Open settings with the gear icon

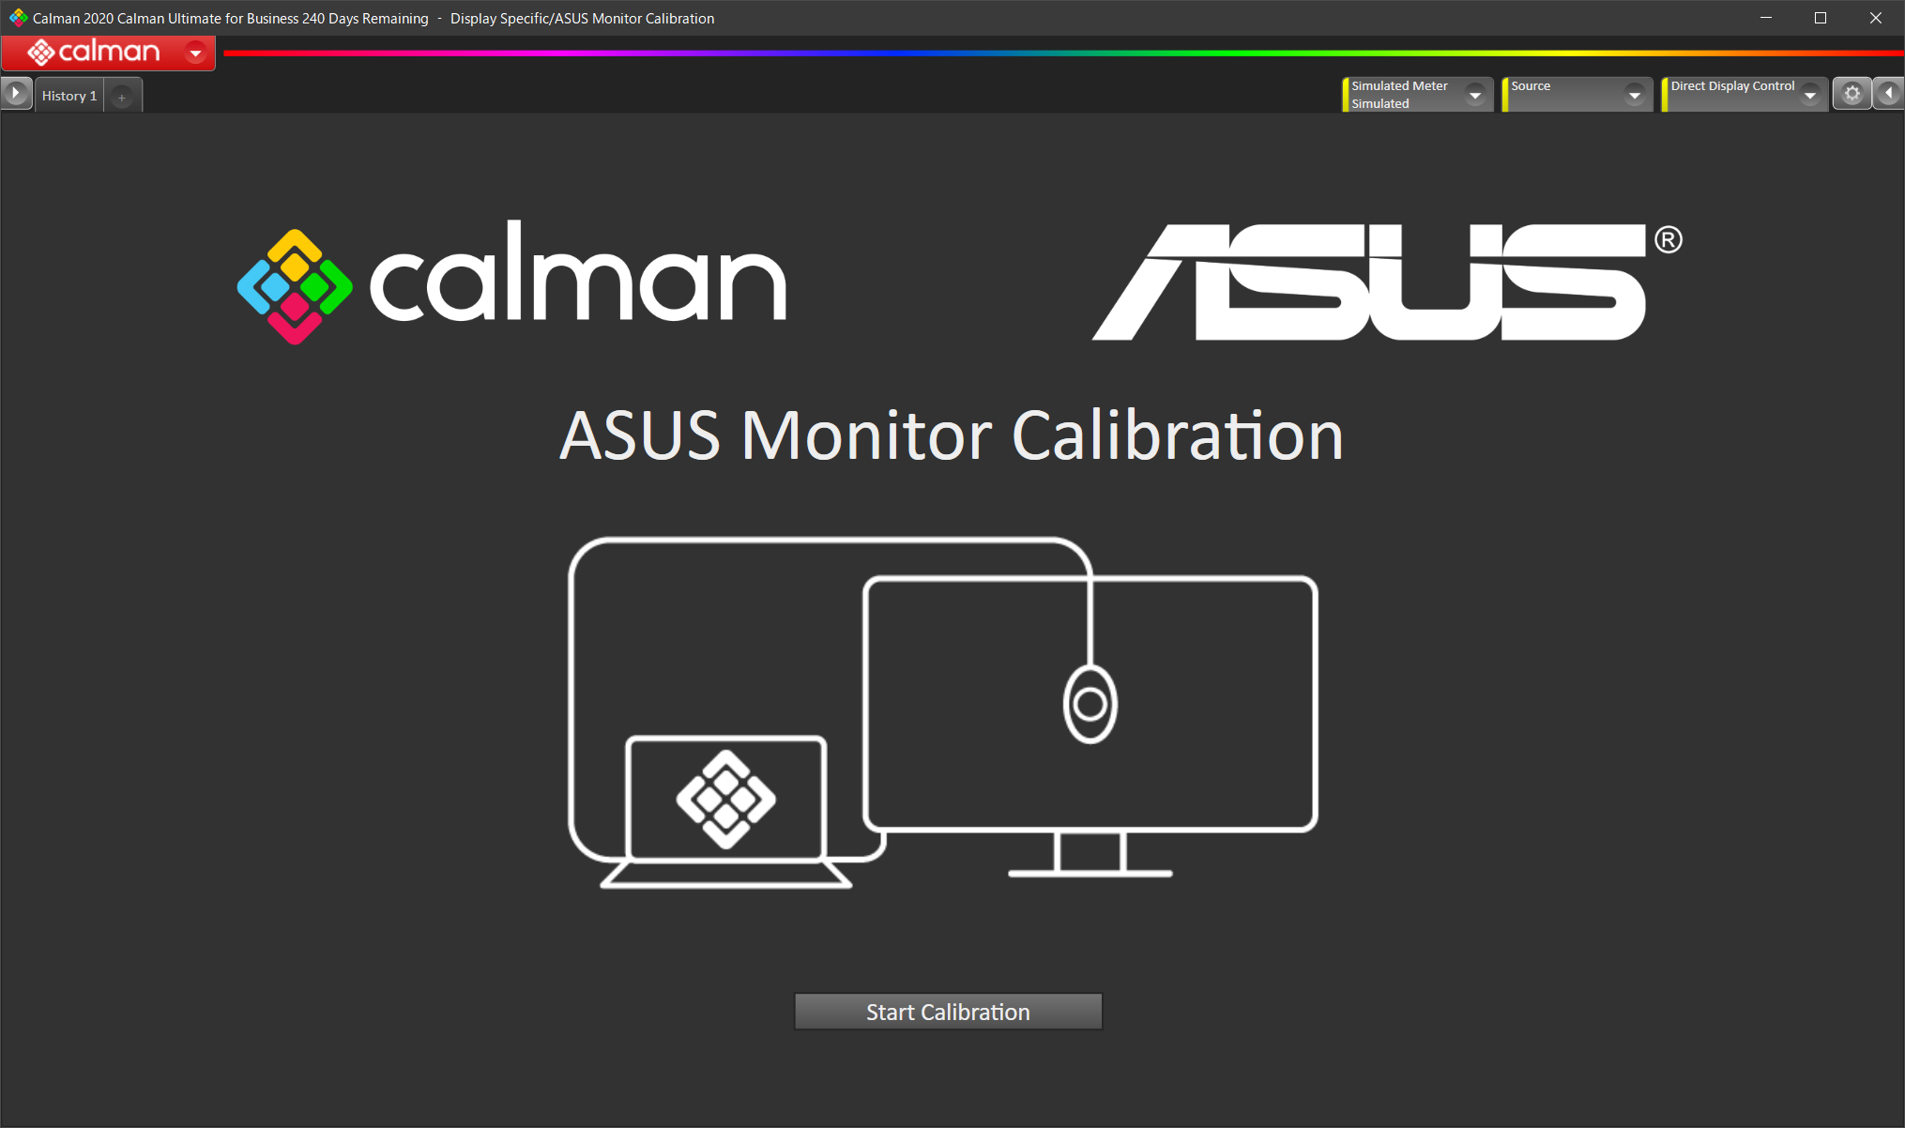pyautogui.click(x=1852, y=94)
